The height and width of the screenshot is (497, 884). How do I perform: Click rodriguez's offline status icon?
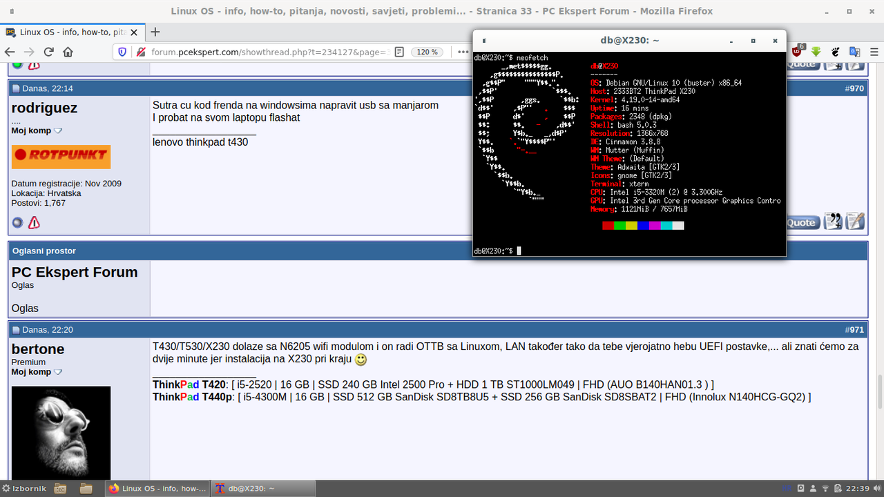pos(17,222)
